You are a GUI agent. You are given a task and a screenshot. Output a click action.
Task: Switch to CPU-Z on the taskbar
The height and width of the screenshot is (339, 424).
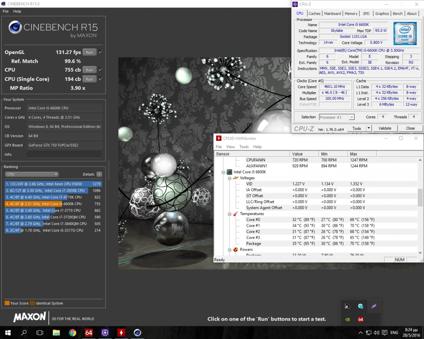click(105, 332)
